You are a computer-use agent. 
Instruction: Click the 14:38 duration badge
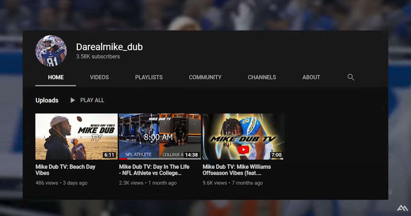pyautogui.click(x=191, y=155)
